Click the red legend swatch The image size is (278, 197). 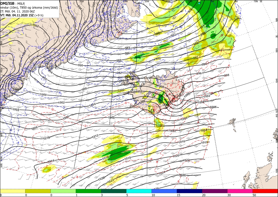(265, 191)
